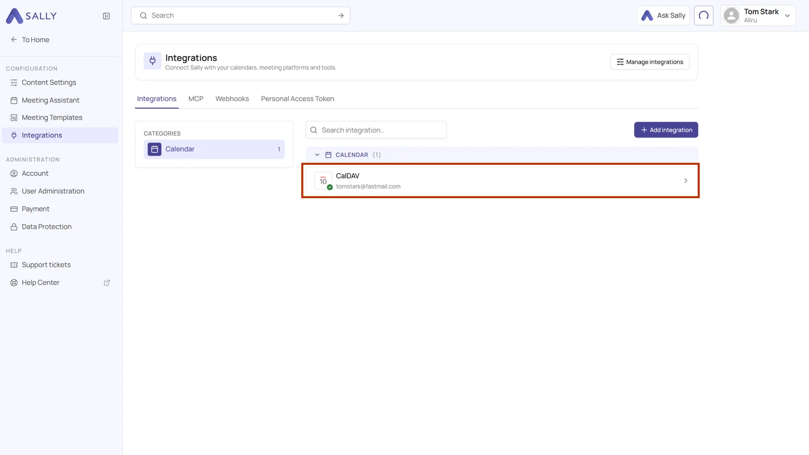This screenshot has height=455, width=809.
Task: Switch to the Webhooks tab
Action: click(x=232, y=99)
